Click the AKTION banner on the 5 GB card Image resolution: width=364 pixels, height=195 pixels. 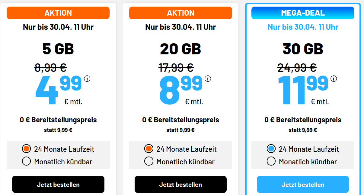tap(58, 13)
